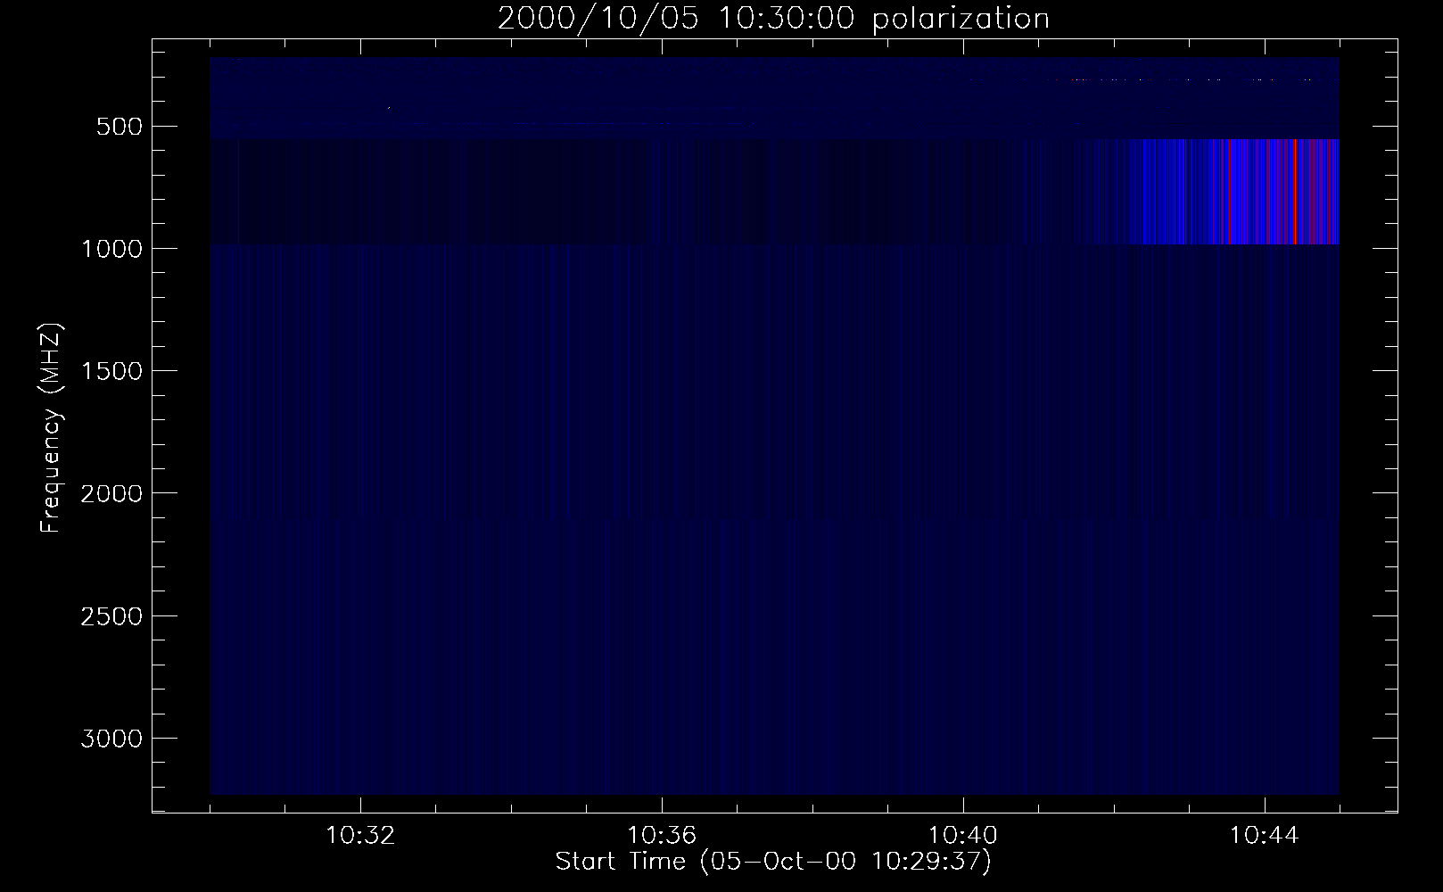
Task: Click the 10:32 time tick label
Action: coord(360,836)
